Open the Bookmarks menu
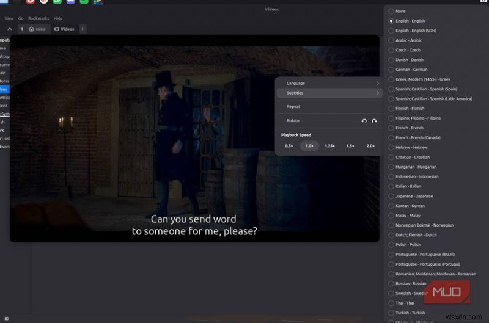Image resolution: width=489 pixels, height=323 pixels. [x=39, y=18]
